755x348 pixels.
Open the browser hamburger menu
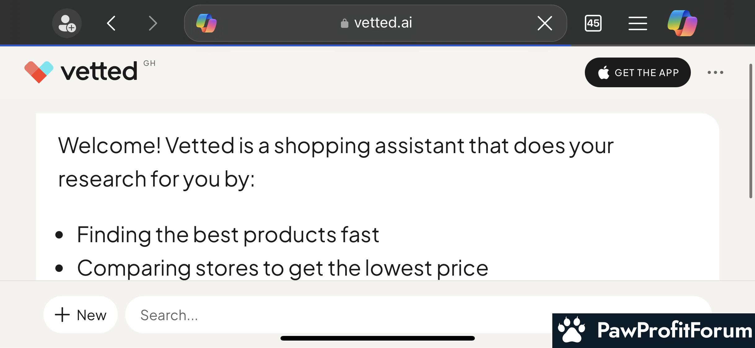coord(638,24)
